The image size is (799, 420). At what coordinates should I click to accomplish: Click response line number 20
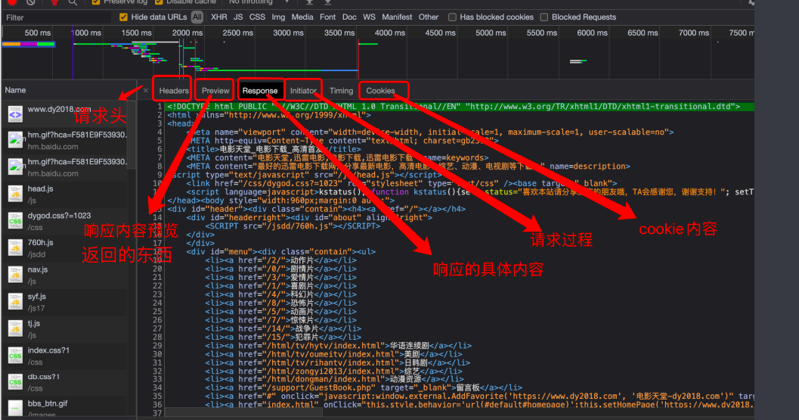(x=157, y=269)
